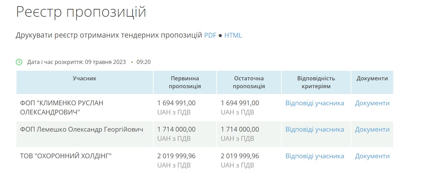
Task: Click initial bid 2 019 999,96 for Охоронний Холдінг
Action: pos(177,156)
